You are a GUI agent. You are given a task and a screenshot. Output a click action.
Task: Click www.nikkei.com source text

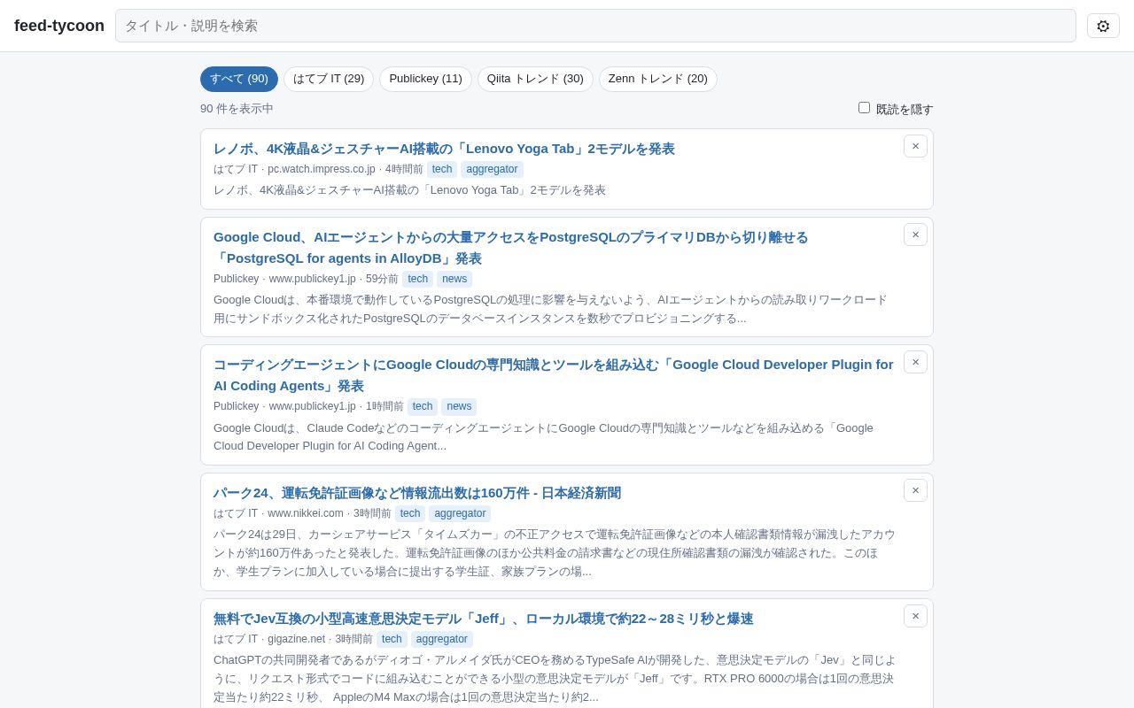coord(306,513)
